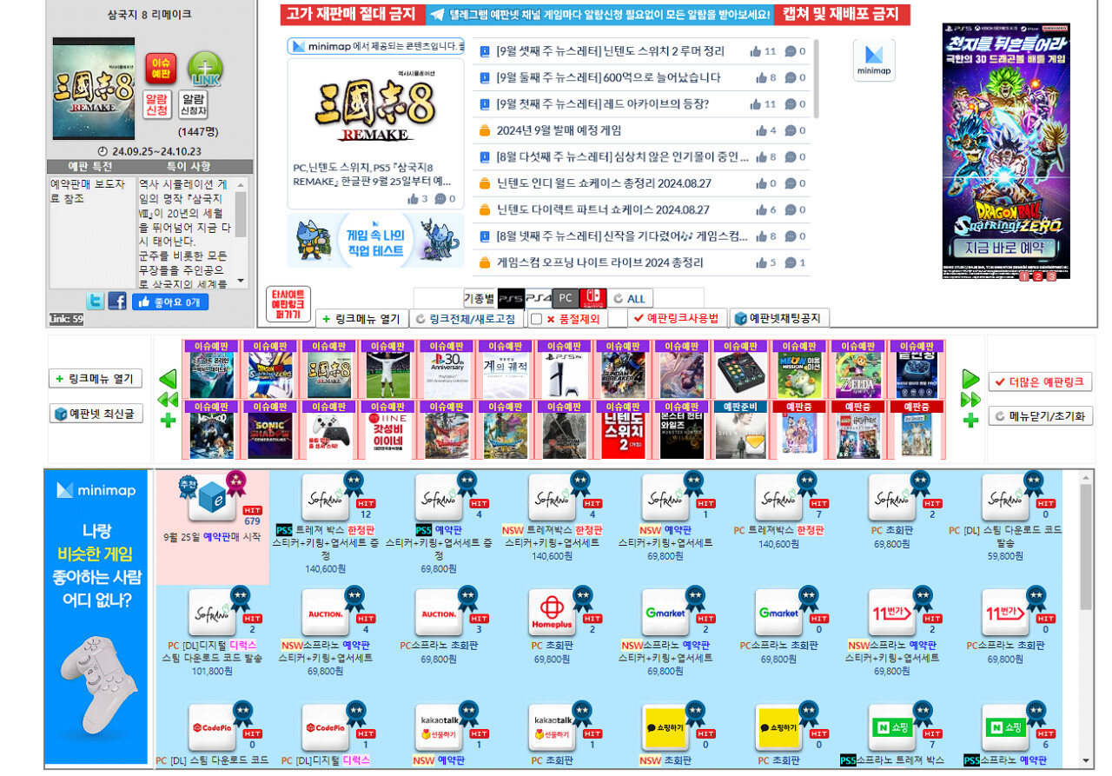Open 닌텐도 스위치 2 carousel thumbnail
Screen dimensions: 1112x776
[x=624, y=435]
